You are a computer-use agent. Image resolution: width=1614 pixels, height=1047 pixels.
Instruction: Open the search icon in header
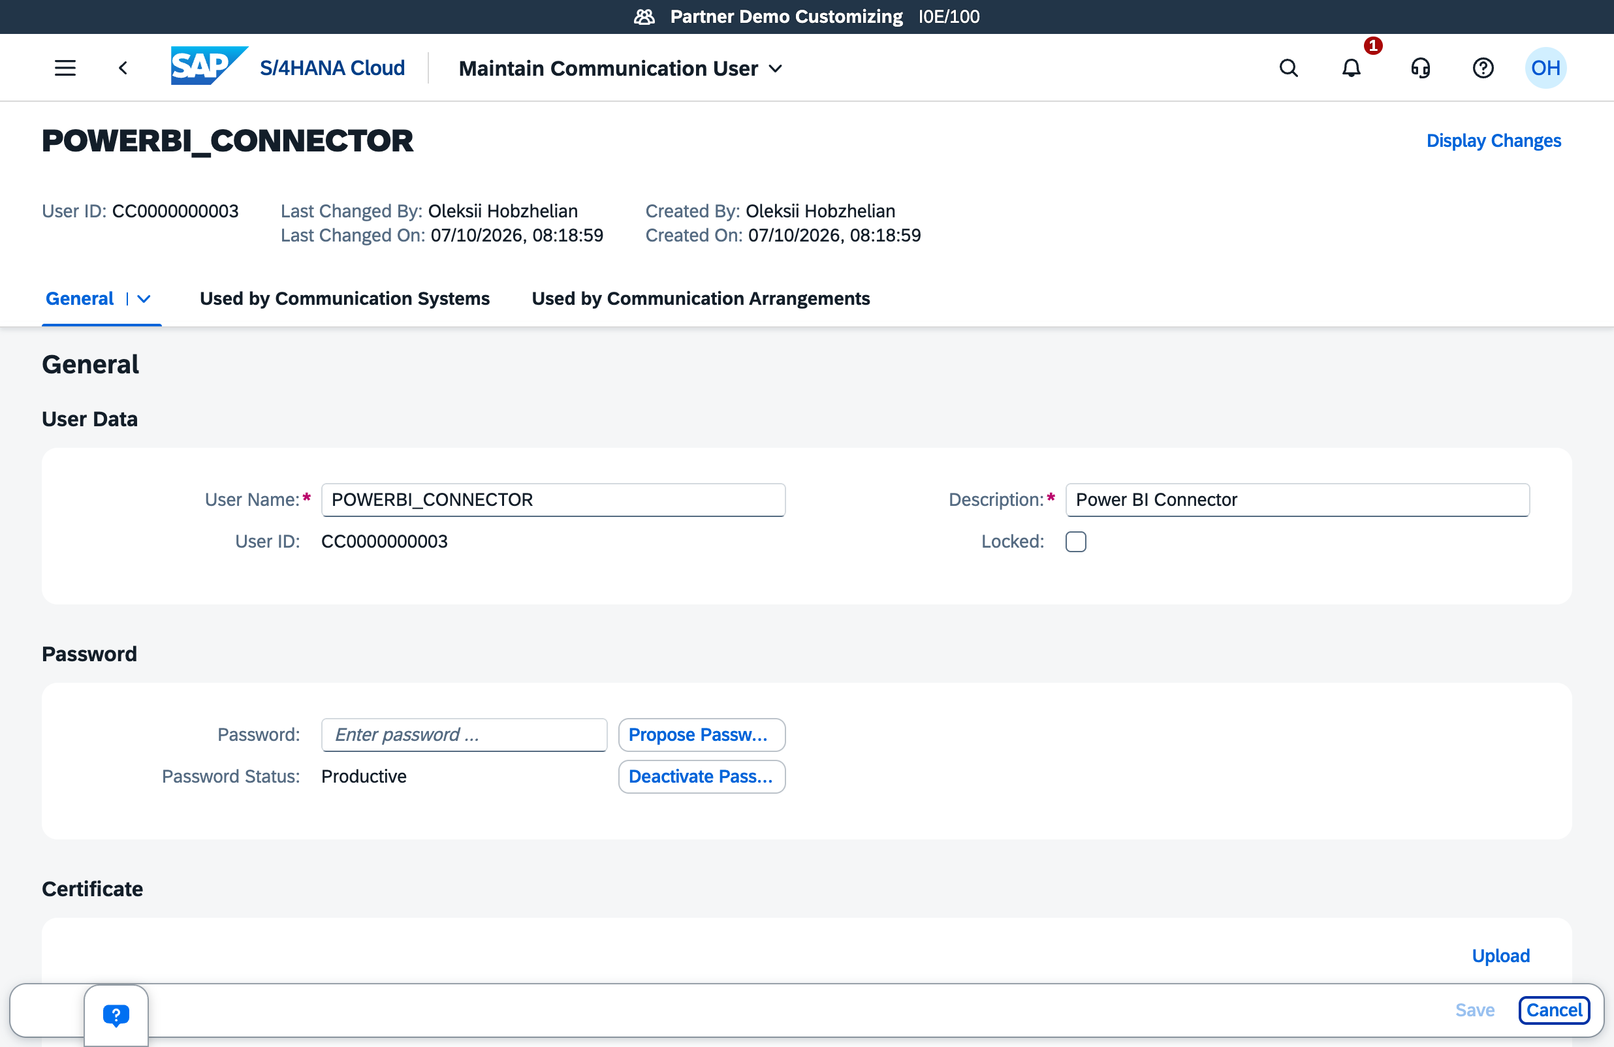click(1288, 68)
